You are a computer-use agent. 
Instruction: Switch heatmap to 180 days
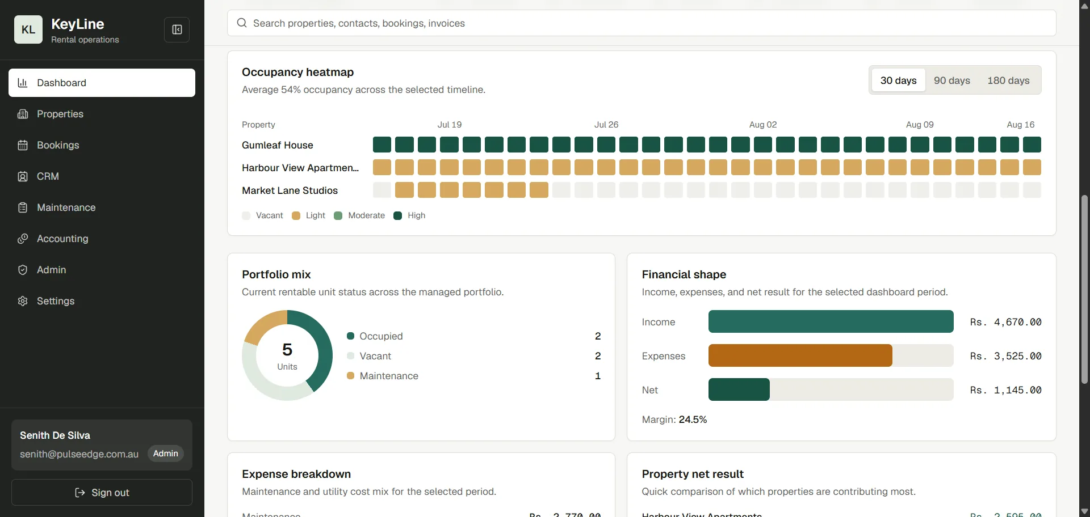point(1008,80)
